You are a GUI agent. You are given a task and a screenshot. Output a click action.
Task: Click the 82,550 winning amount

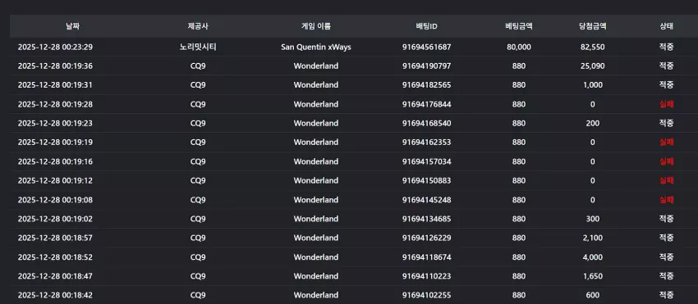click(593, 47)
